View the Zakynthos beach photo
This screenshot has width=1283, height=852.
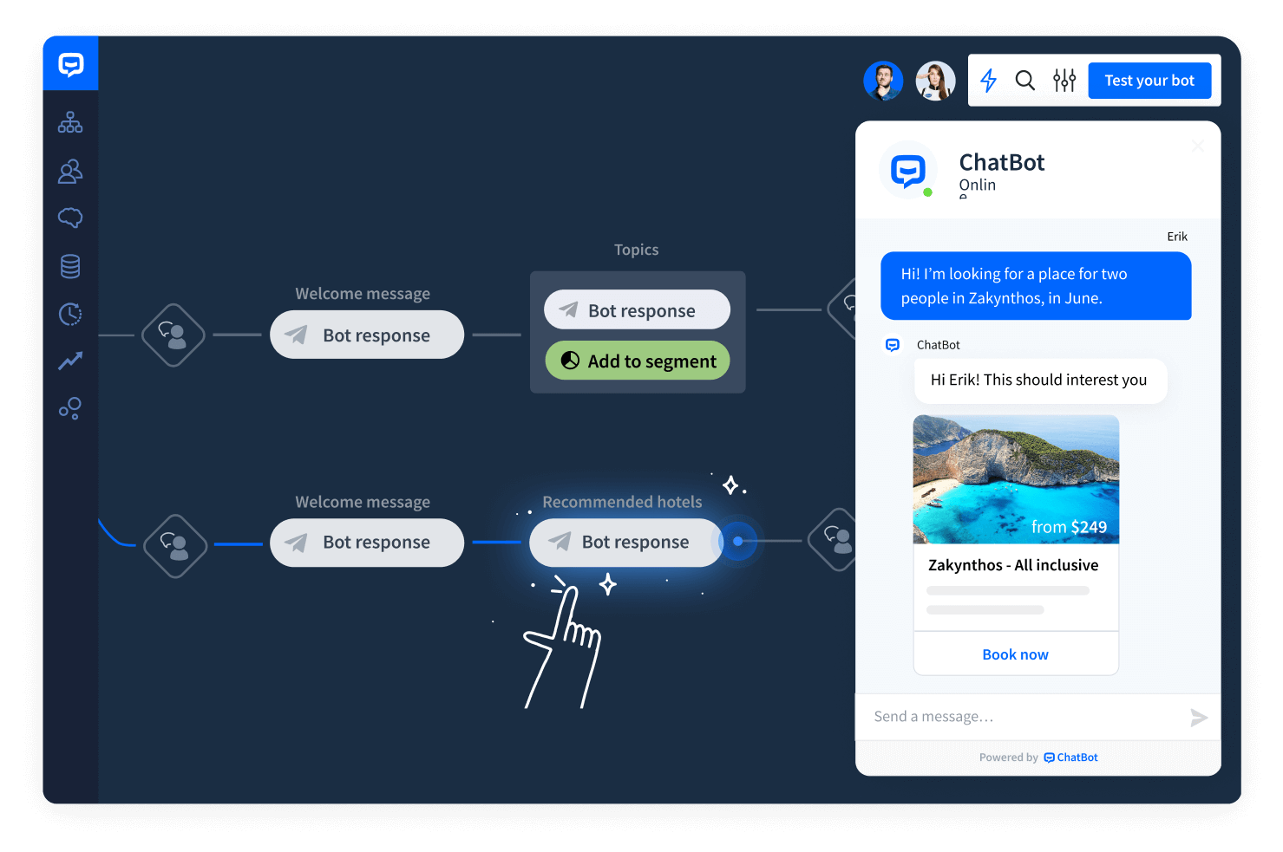pos(1015,477)
